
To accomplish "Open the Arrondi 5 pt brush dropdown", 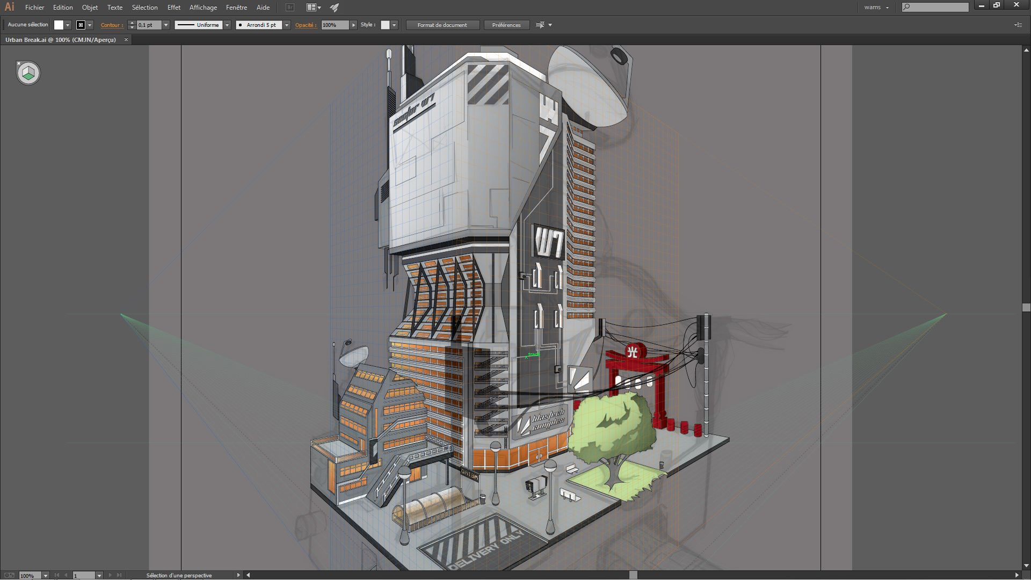I will (287, 25).
